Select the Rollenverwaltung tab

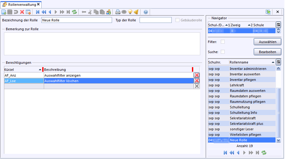21,4
